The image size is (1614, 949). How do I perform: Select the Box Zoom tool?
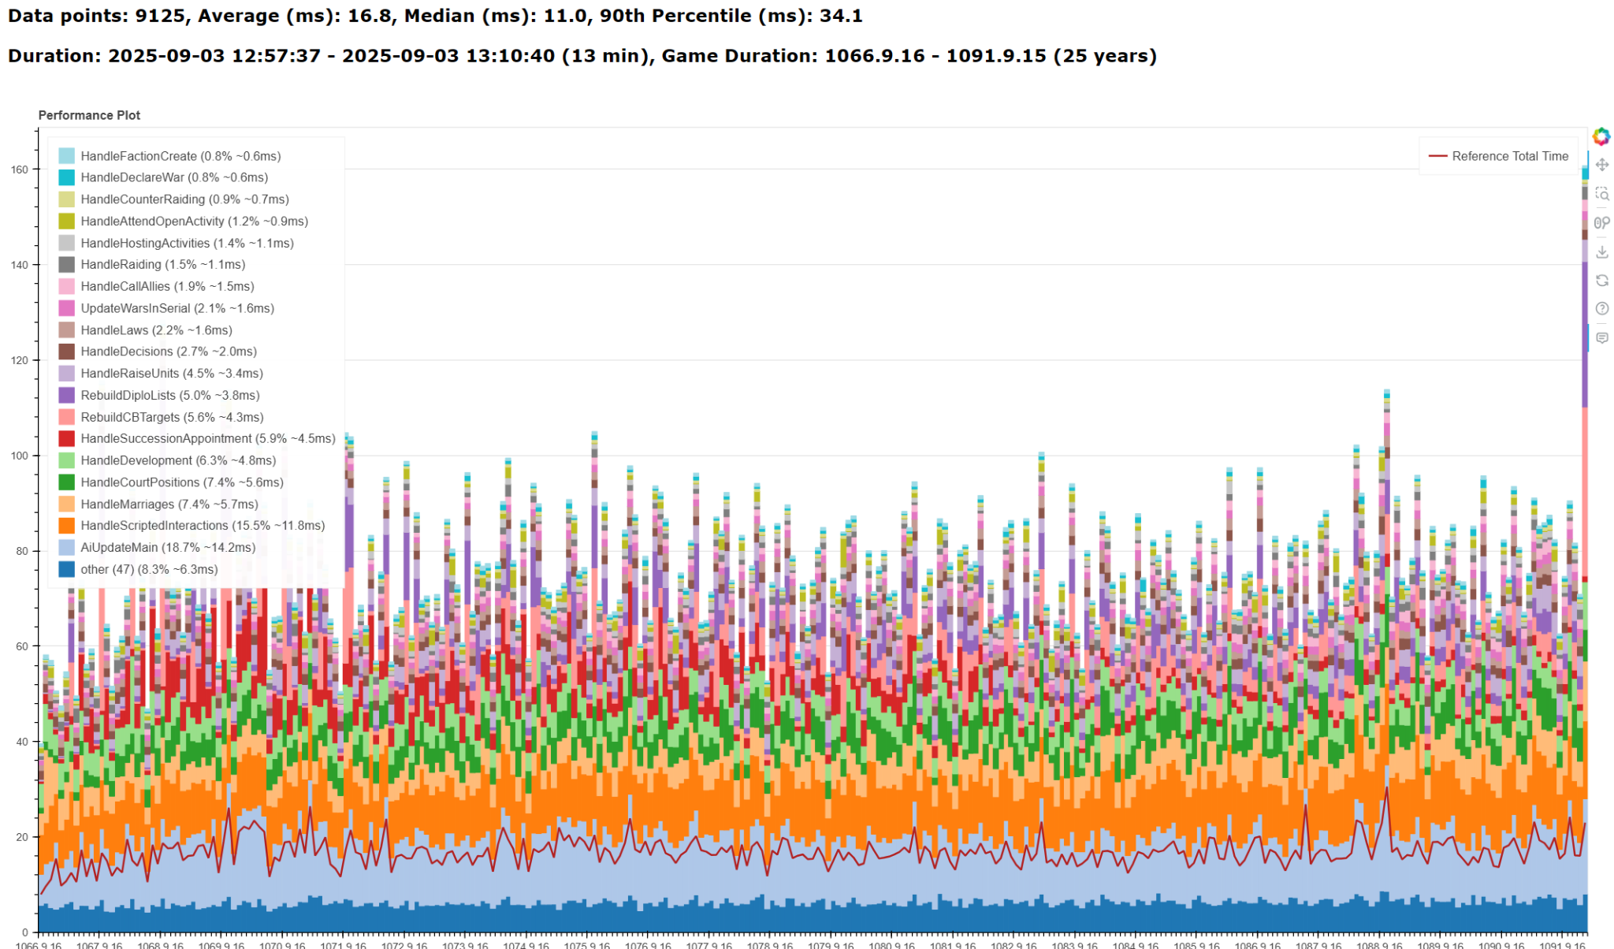coord(1601,194)
